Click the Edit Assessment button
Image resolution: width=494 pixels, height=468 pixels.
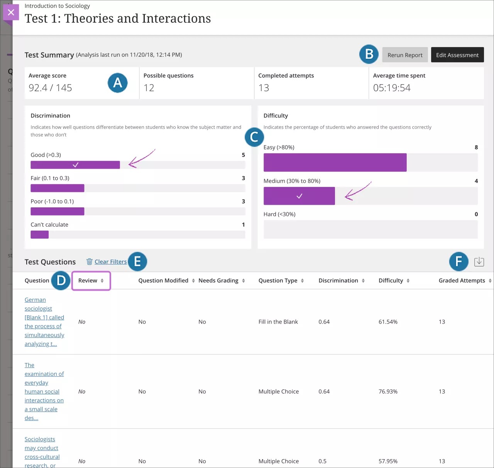[x=457, y=55]
